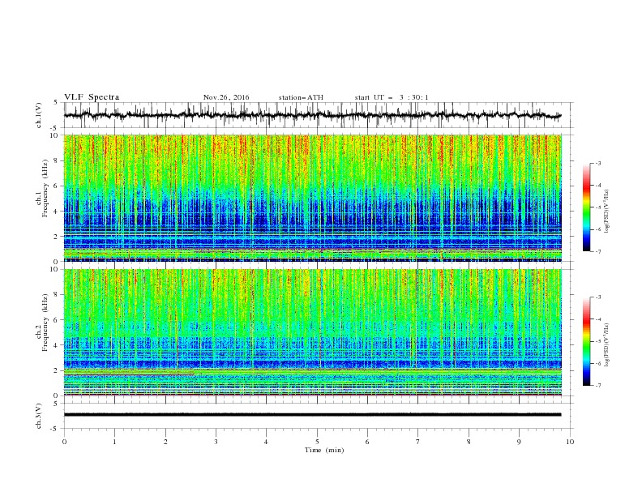The height and width of the screenshot is (496, 642).
Task: Click the time axis tick label '2'
Action: click(165, 442)
